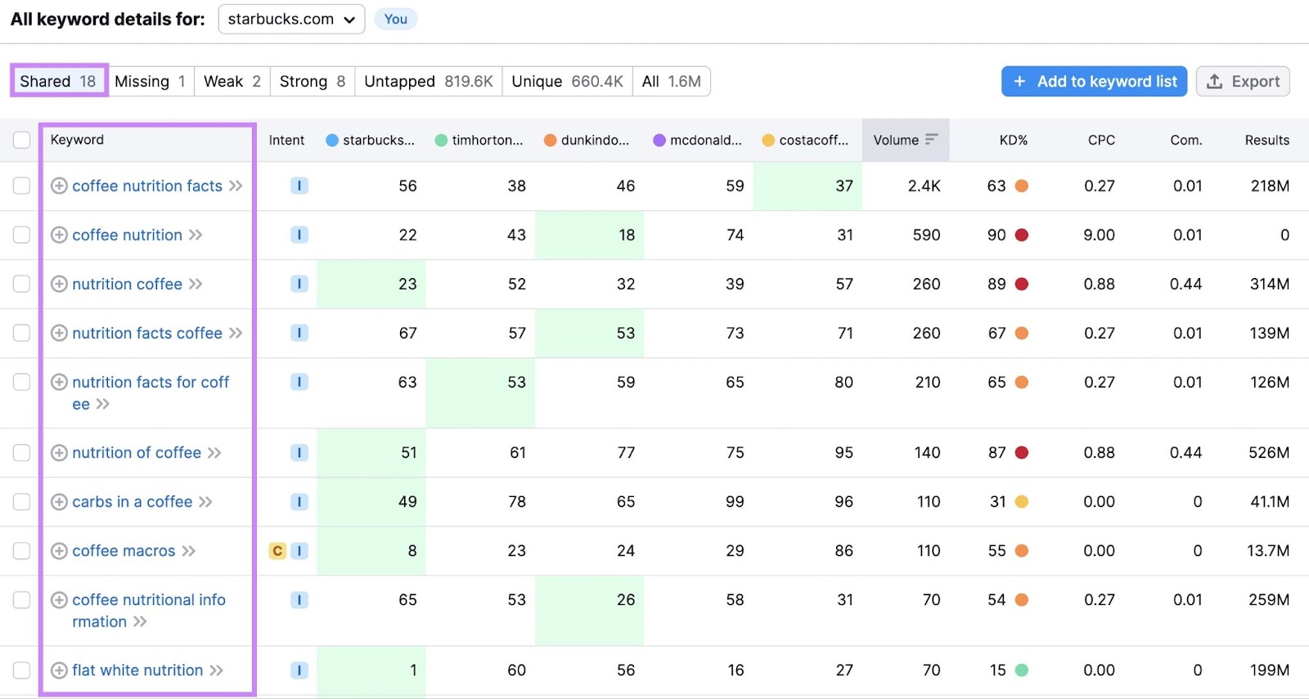Screen dimensions: 1309x699
Task: Click the Volume column sort icon
Action: [931, 140]
